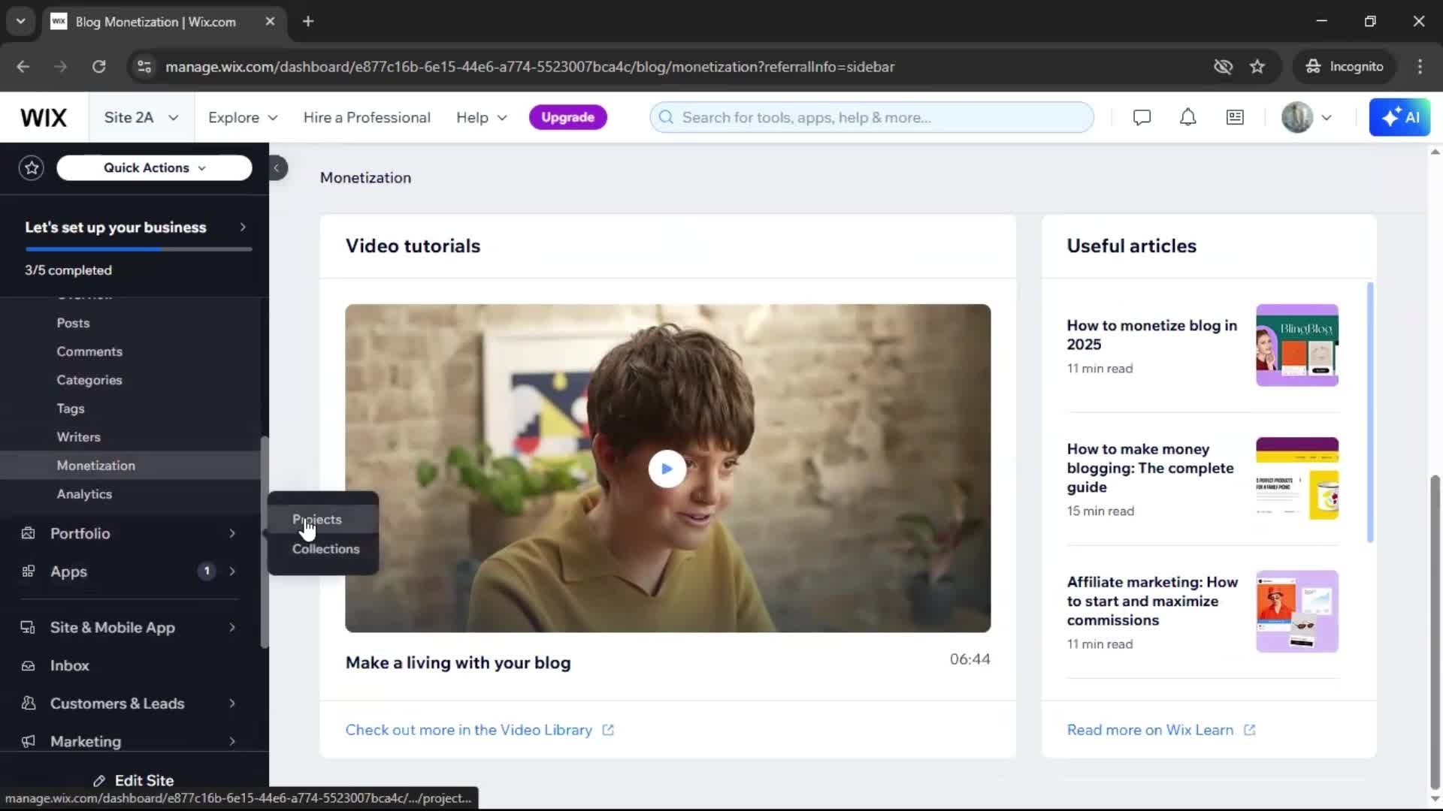This screenshot has width=1443, height=811.
Task: Open Categories in the blog menu
Action: [89, 380]
